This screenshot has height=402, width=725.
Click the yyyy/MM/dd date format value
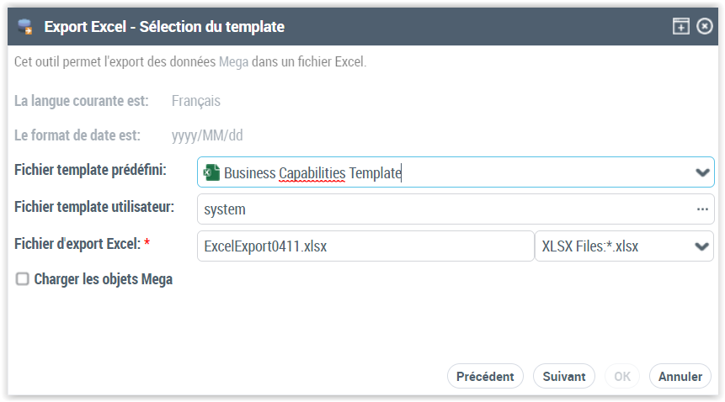tap(207, 135)
